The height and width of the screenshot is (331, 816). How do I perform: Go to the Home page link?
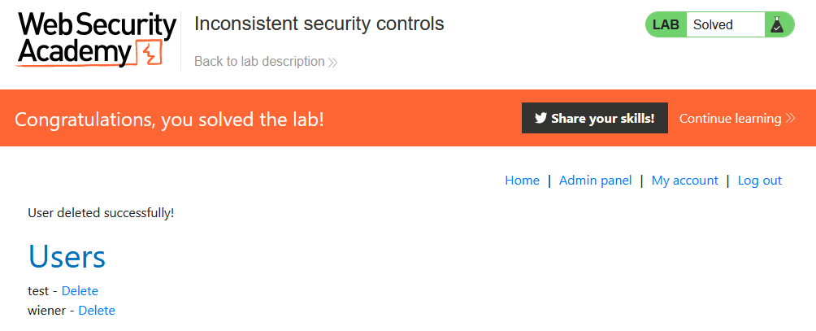[x=522, y=181]
